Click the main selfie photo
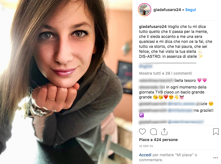Screen dimensions: 221x164 66,82
